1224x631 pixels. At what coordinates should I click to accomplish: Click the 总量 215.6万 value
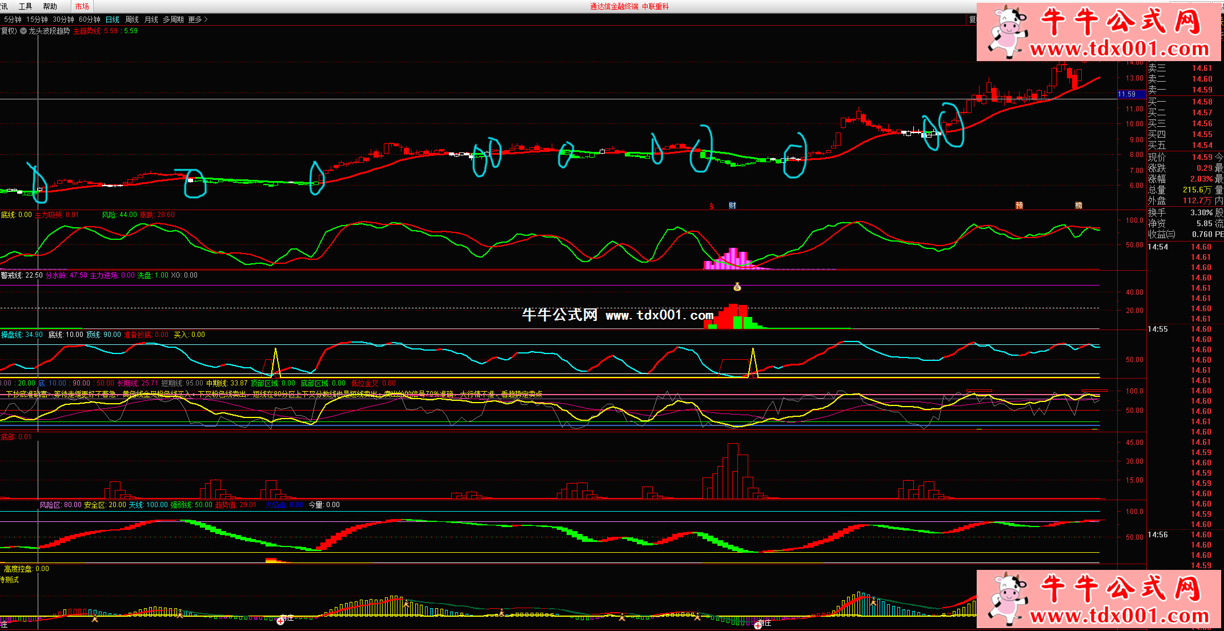[x=1197, y=190]
